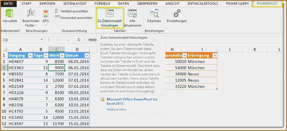Switch to the POWER QUERY tab

click(237, 4)
